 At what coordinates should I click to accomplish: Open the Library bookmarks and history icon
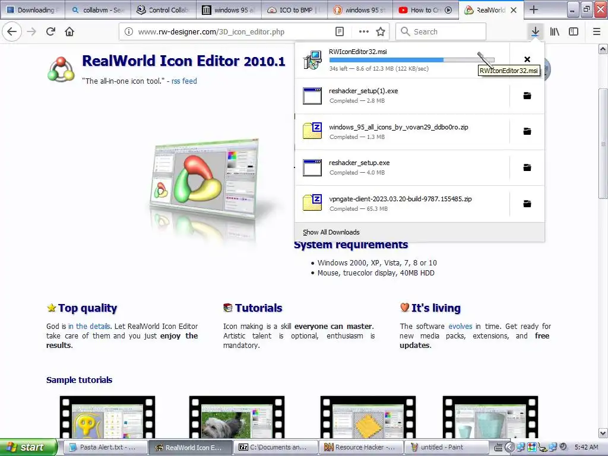pyautogui.click(x=555, y=31)
